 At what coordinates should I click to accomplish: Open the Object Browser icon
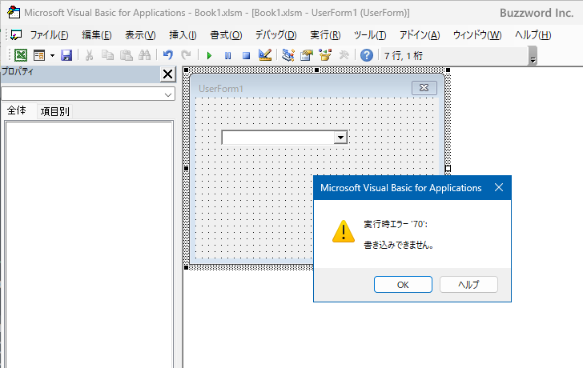click(325, 55)
